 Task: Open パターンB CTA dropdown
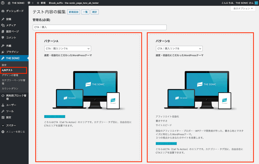[179, 49]
